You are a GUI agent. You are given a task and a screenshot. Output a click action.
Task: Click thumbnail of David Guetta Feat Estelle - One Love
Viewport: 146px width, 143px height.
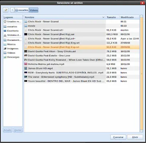pos(26,55)
